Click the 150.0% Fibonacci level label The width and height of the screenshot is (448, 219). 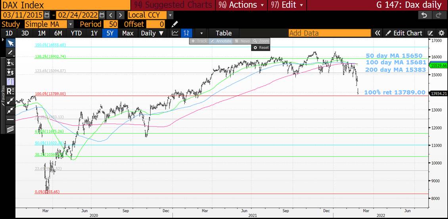[51, 45]
